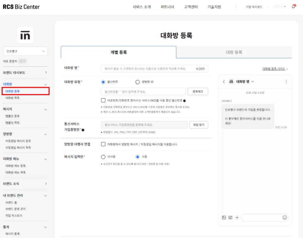Screen dimensions: 303x238
Task: Open the user account dropdown in header
Action: coord(279,7)
